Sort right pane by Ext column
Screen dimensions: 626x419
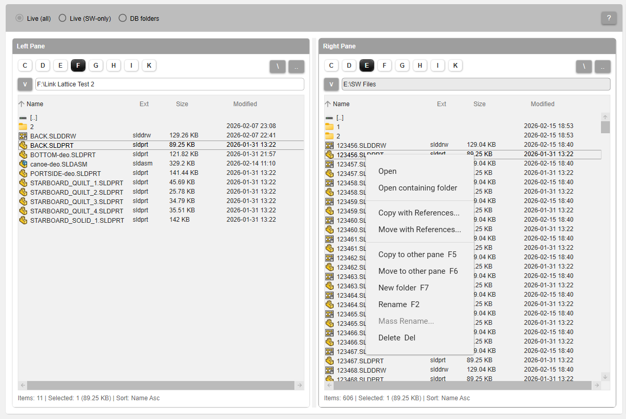pos(441,104)
